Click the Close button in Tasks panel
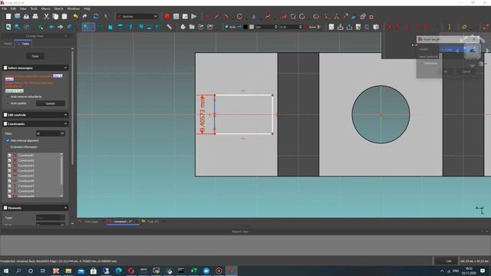The width and height of the screenshot is (491, 276). click(x=35, y=56)
